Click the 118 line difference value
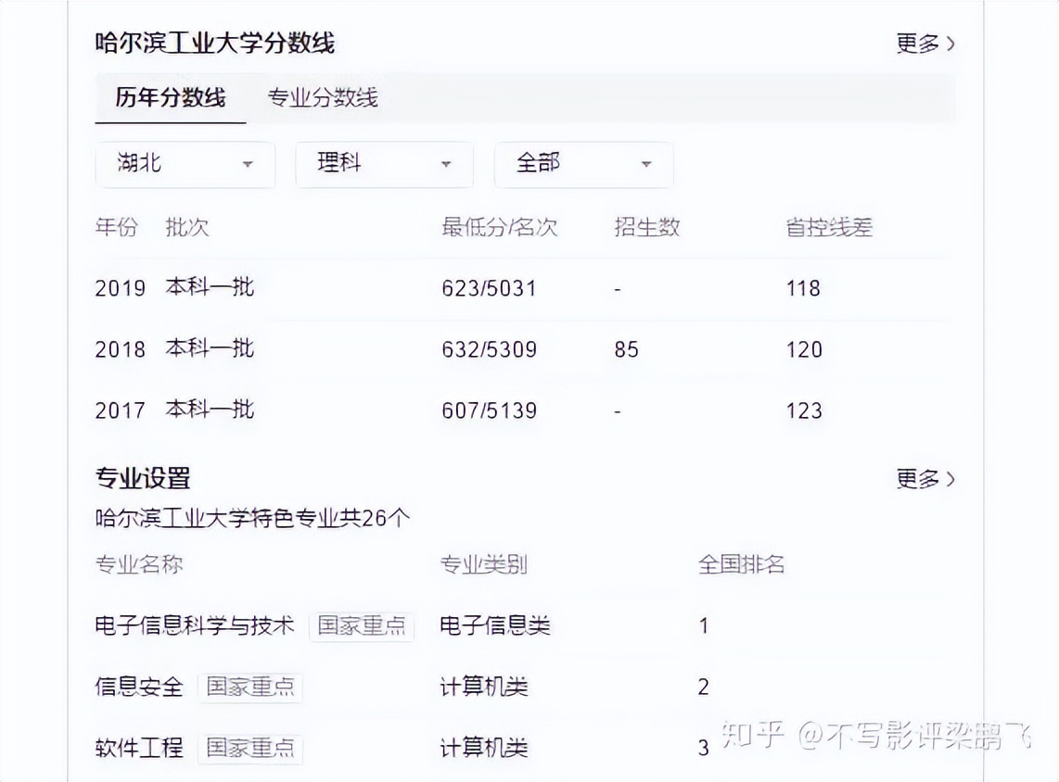 (803, 289)
